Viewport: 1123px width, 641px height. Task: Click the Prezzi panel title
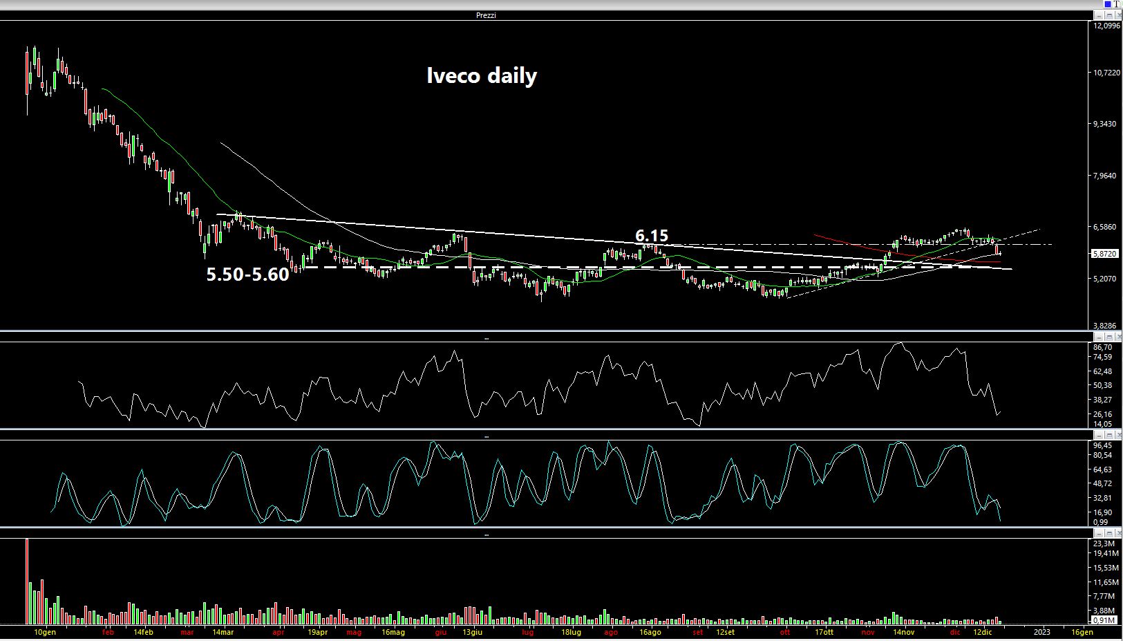point(486,15)
